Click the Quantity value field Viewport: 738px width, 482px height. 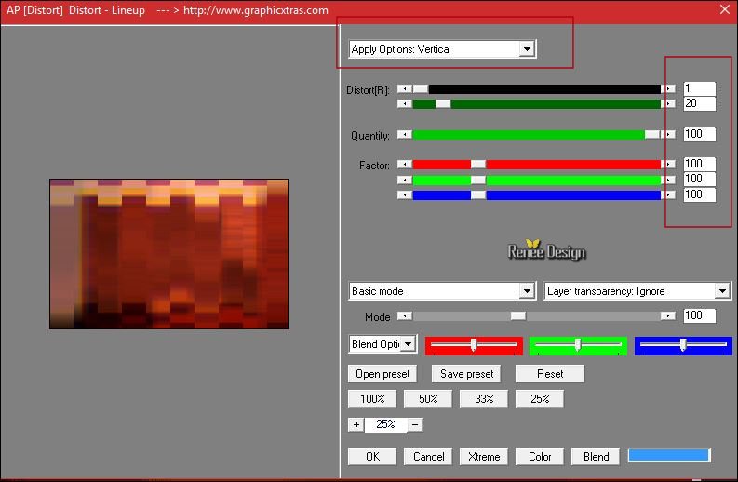[x=700, y=135]
